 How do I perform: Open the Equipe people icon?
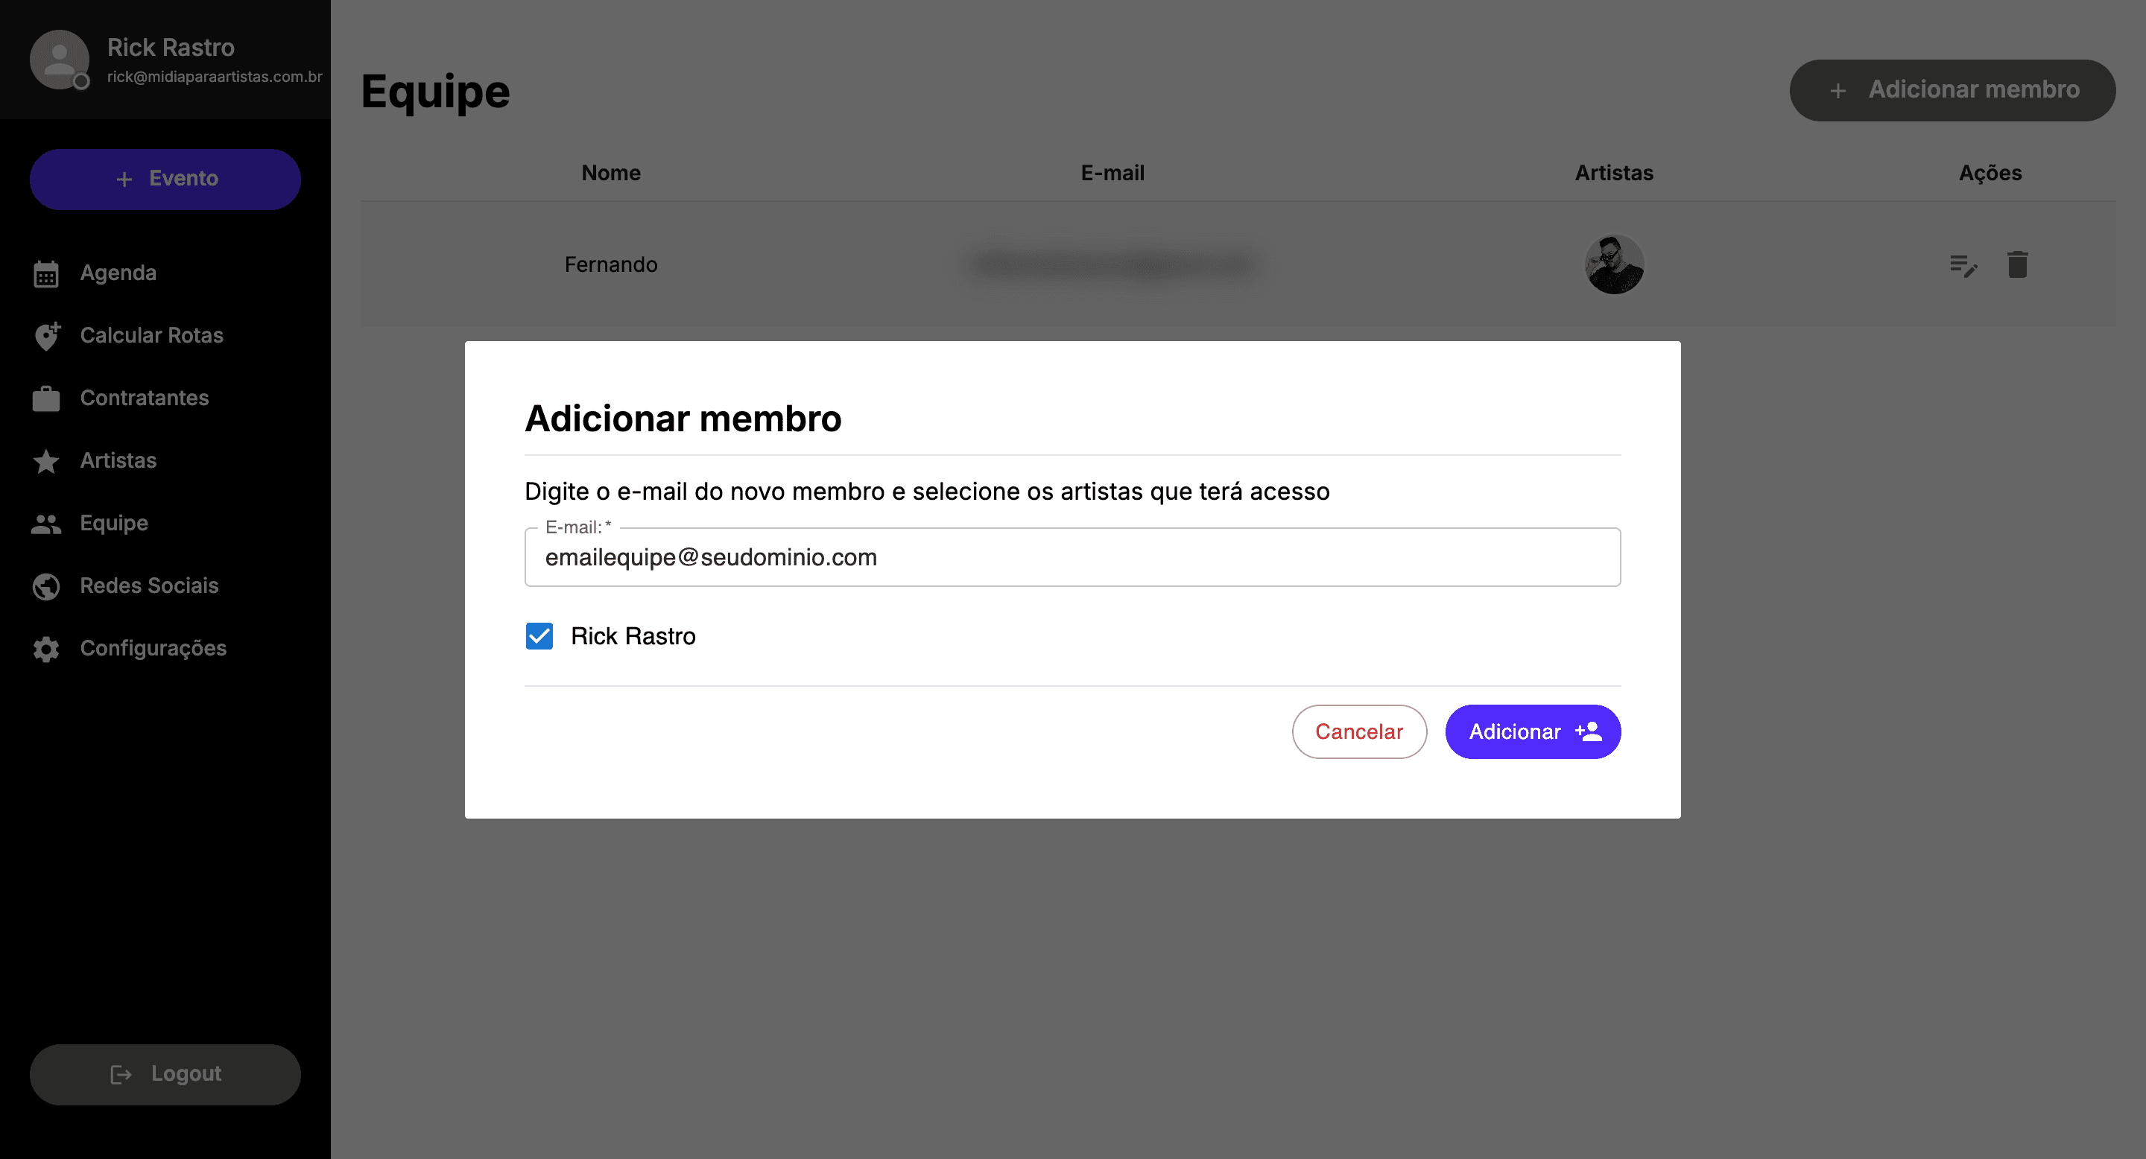coord(45,524)
